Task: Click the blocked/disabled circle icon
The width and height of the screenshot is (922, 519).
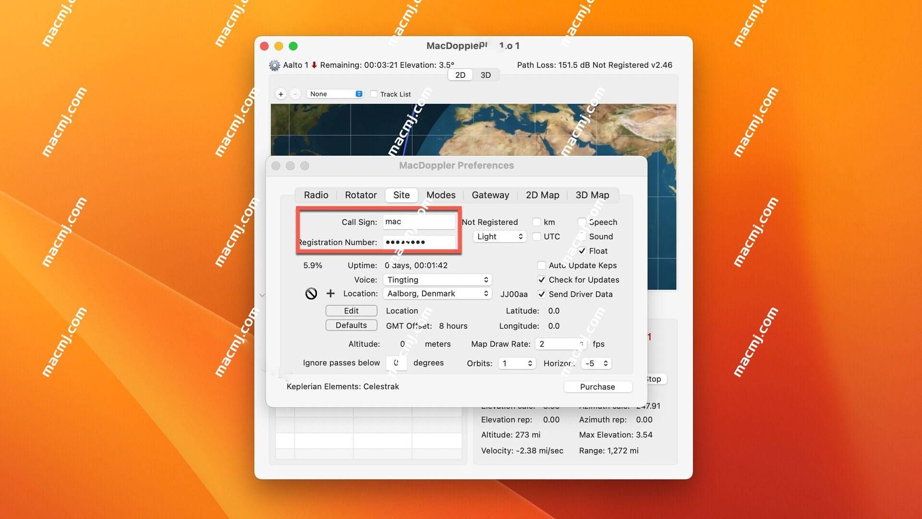Action: (x=310, y=293)
